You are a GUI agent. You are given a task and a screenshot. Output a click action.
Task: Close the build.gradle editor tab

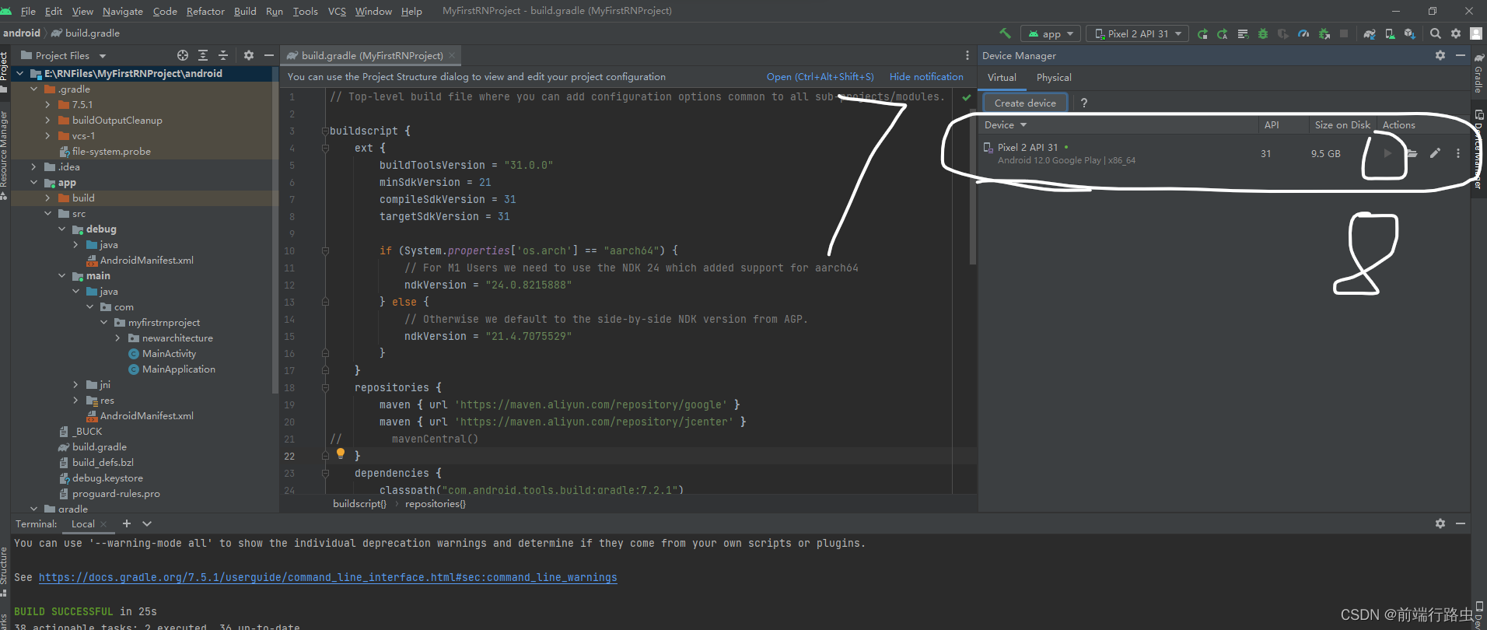(452, 55)
